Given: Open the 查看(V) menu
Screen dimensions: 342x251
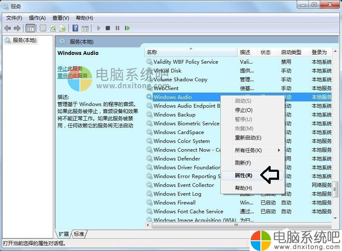Looking at the screenshot, I should coord(60,18).
